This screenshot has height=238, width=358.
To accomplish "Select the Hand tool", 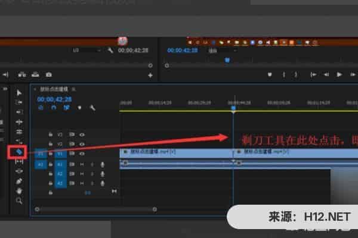I will click(x=19, y=191).
